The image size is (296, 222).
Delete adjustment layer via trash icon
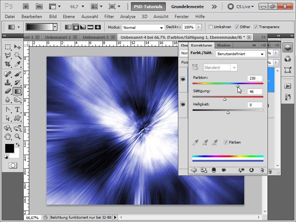coord(262,170)
